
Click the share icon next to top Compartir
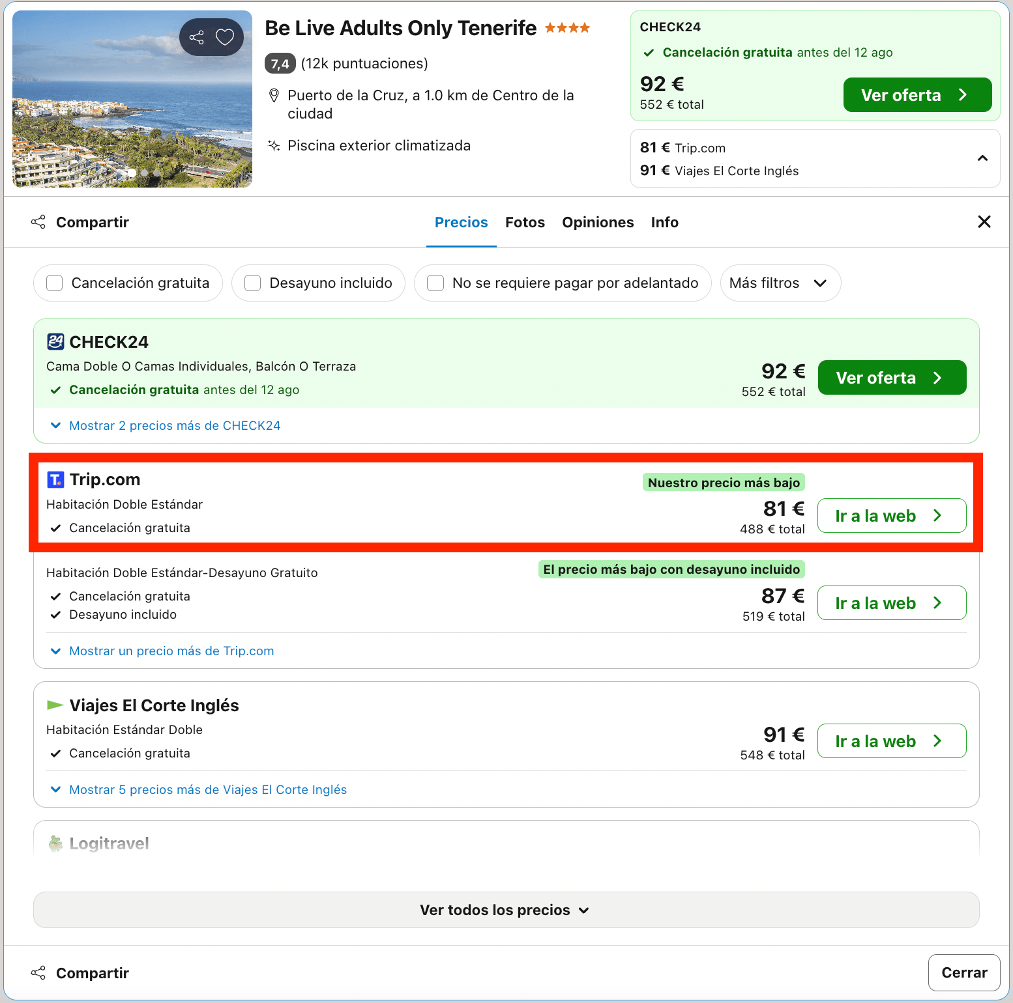(38, 222)
